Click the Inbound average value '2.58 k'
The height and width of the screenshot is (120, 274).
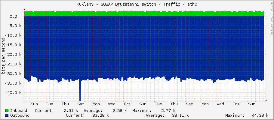point(119,111)
